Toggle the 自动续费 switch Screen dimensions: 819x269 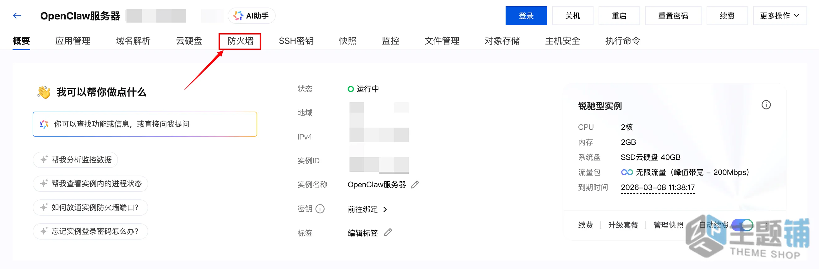tap(742, 225)
